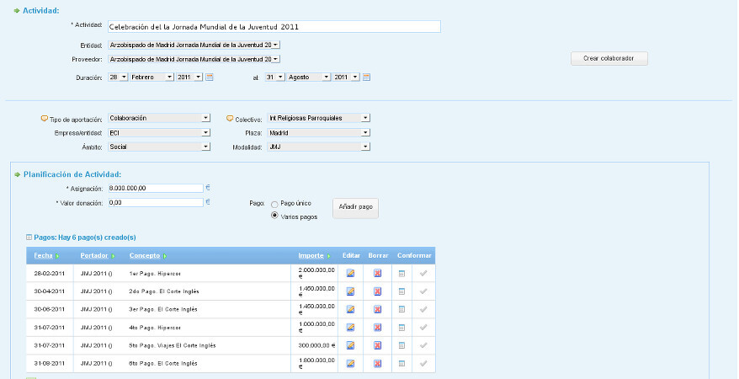
Task: Confirm checkmark for 1er Pago. Hipercor
Action: click(423, 273)
